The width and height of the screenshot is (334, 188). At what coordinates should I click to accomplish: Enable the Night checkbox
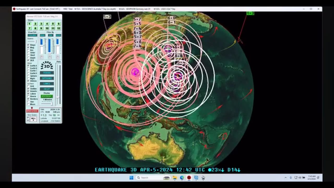coord(28,78)
